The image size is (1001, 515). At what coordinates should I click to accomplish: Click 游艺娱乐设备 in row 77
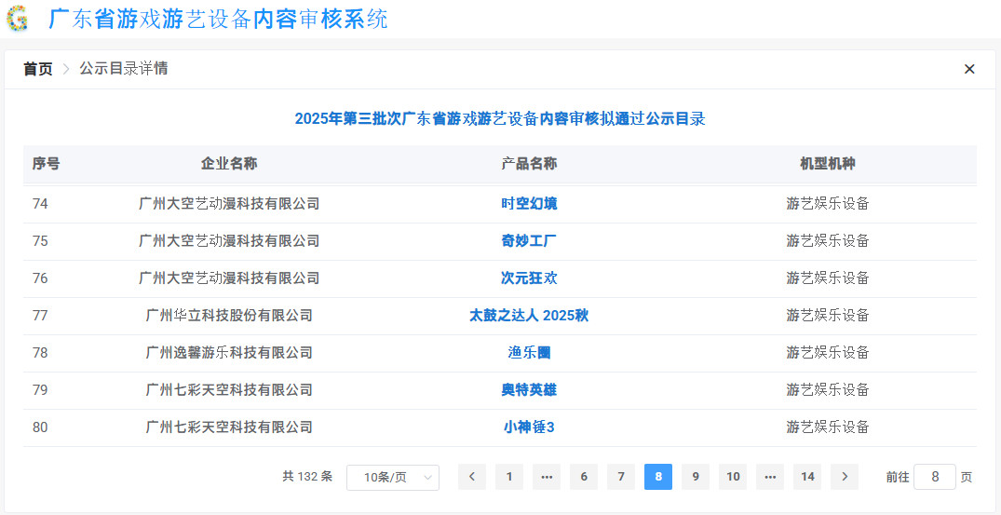click(x=828, y=316)
